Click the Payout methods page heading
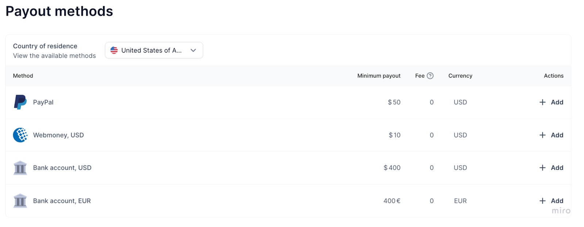Screen dimensions: 584x227 (59, 11)
